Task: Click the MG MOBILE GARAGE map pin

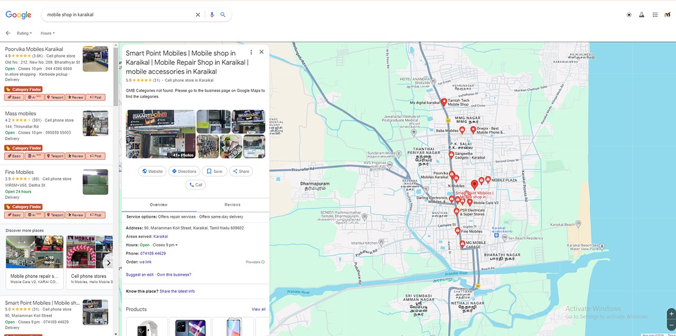Action: click(463, 244)
